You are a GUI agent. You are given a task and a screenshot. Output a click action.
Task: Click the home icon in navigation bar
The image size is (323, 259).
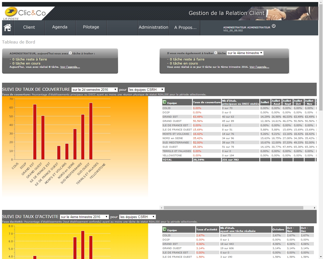tap(8, 28)
